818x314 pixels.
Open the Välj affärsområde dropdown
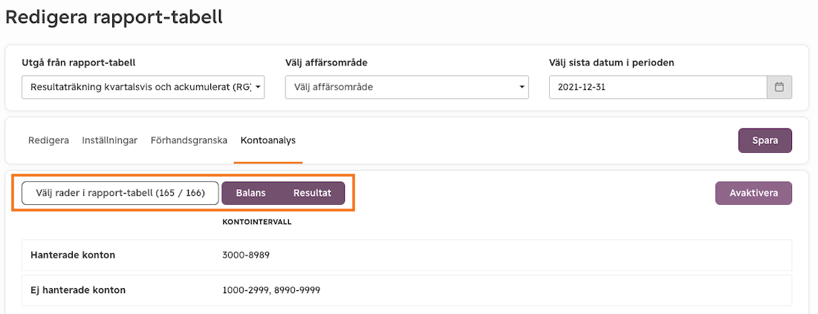[406, 87]
